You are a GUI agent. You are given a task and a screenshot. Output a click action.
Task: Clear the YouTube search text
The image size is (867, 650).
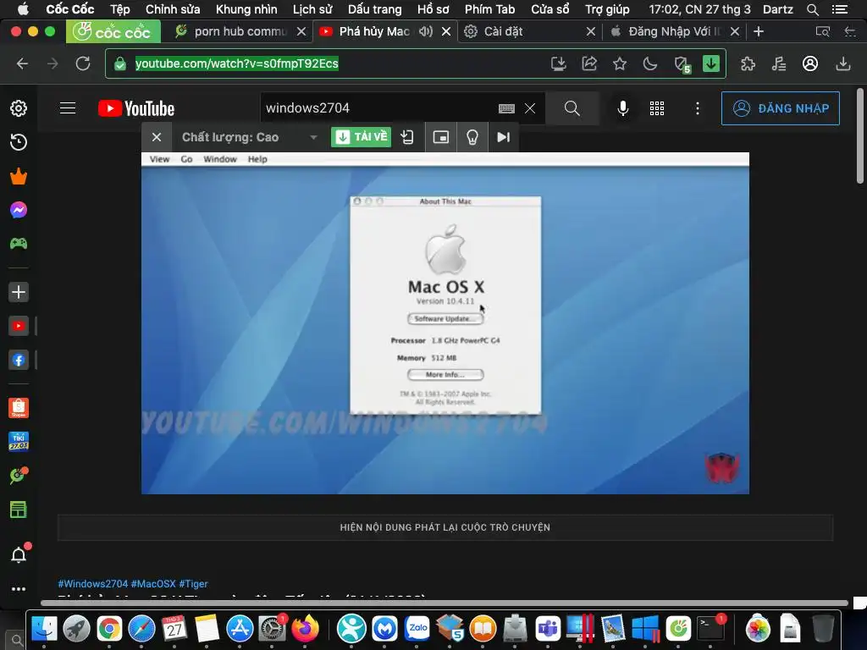pyautogui.click(x=530, y=108)
